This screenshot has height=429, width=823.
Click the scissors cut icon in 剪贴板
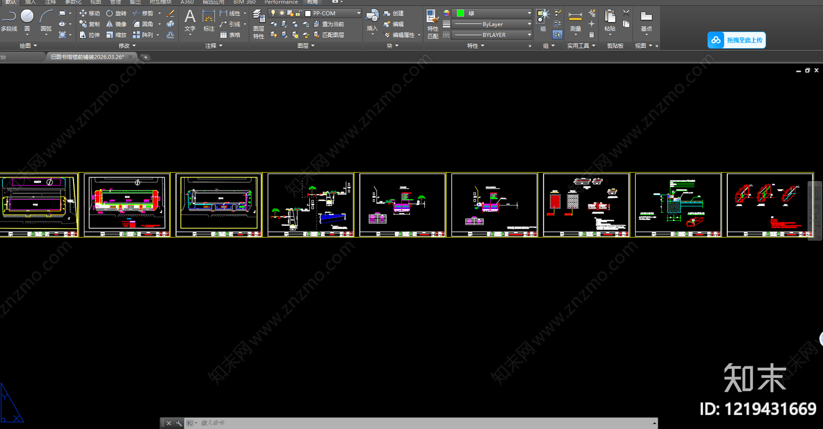click(x=626, y=13)
